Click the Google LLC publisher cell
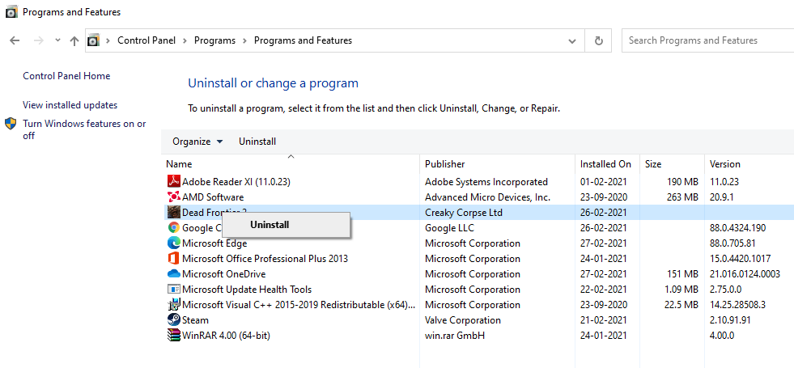Image resolution: width=794 pixels, height=368 pixels. 449,228
